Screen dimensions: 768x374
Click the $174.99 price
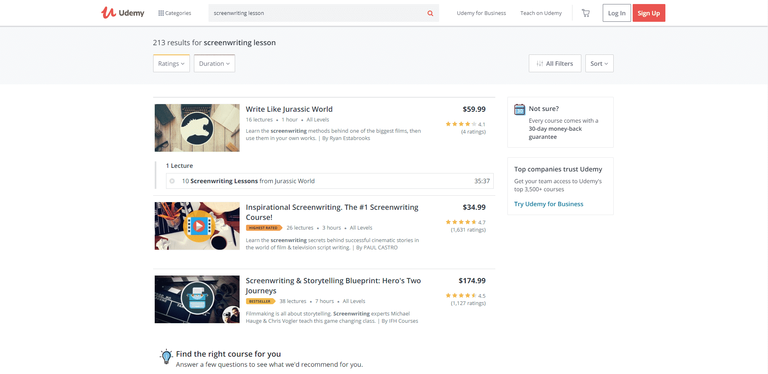(x=472, y=281)
